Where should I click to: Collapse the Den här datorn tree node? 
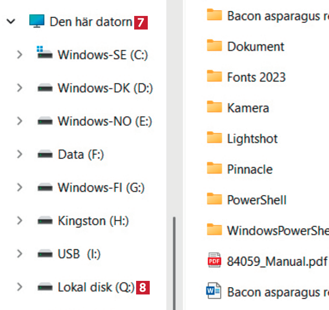pyautogui.click(x=11, y=22)
